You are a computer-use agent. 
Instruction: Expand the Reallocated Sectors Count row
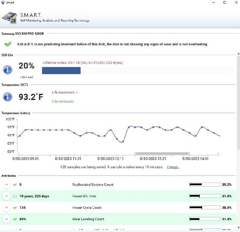click(x=7, y=185)
